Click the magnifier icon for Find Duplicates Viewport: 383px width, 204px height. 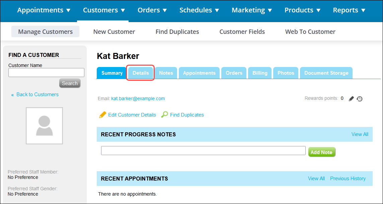(164, 115)
